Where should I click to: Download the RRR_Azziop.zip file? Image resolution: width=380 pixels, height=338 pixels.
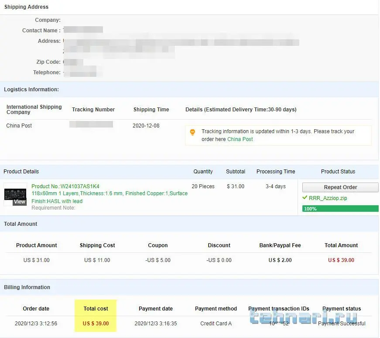328,198
